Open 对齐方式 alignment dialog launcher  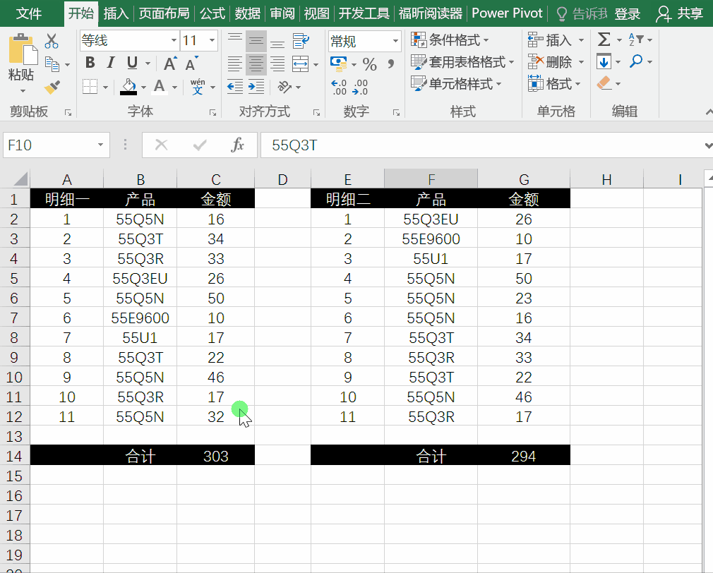coord(316,112)
